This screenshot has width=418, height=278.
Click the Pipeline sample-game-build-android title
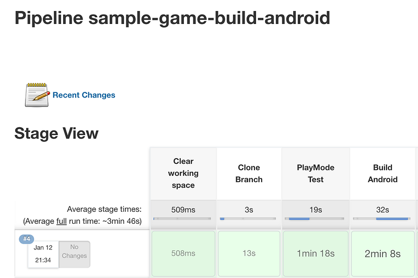pyautogui.click(x=172, y=18)
